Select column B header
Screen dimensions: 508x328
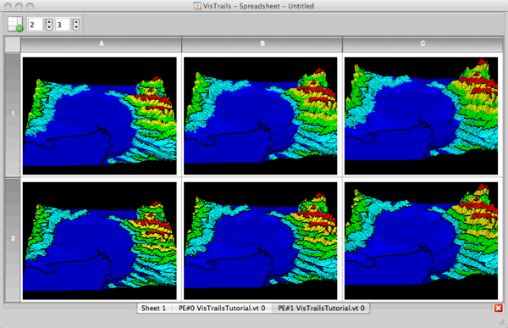pyautogui.click(x=262, y=44)
